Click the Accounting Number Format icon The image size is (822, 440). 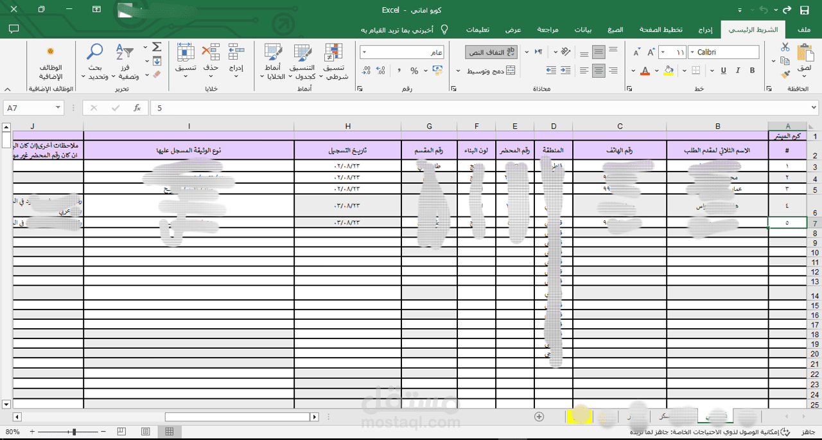437,71
